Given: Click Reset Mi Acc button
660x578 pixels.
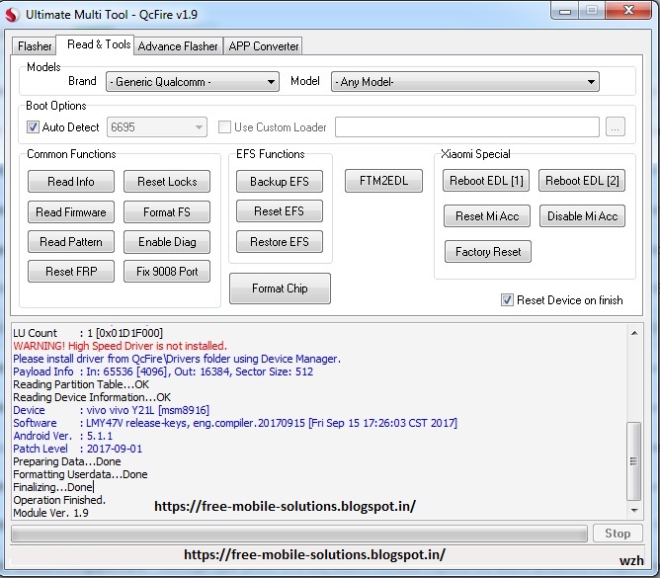Looking at the screenshot, I should point(487,216).
